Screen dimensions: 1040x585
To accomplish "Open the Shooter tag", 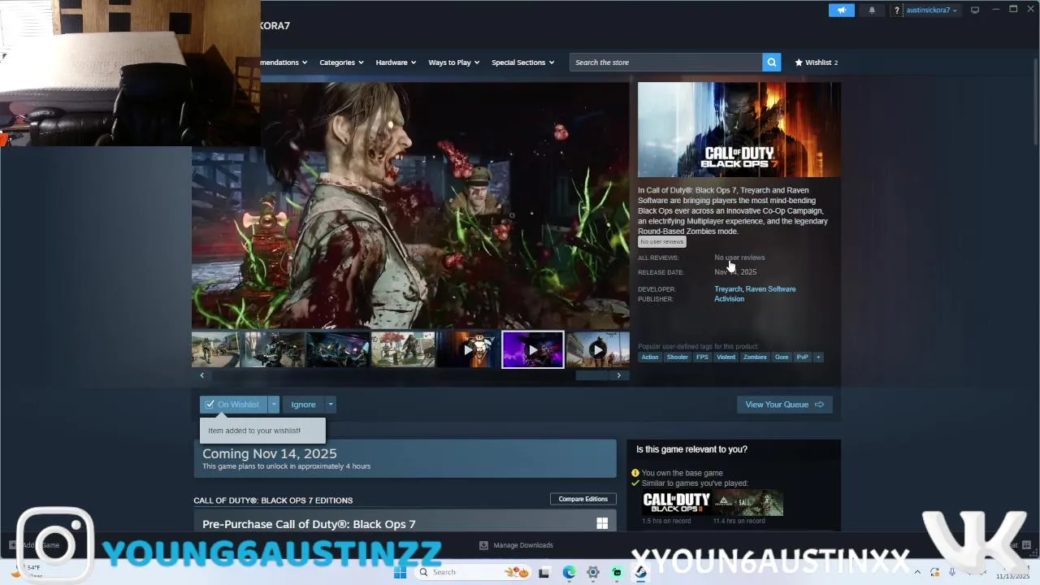I will pos(678,357).
